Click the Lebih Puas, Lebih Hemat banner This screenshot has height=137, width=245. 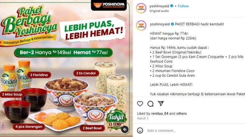tap(92, 30)
